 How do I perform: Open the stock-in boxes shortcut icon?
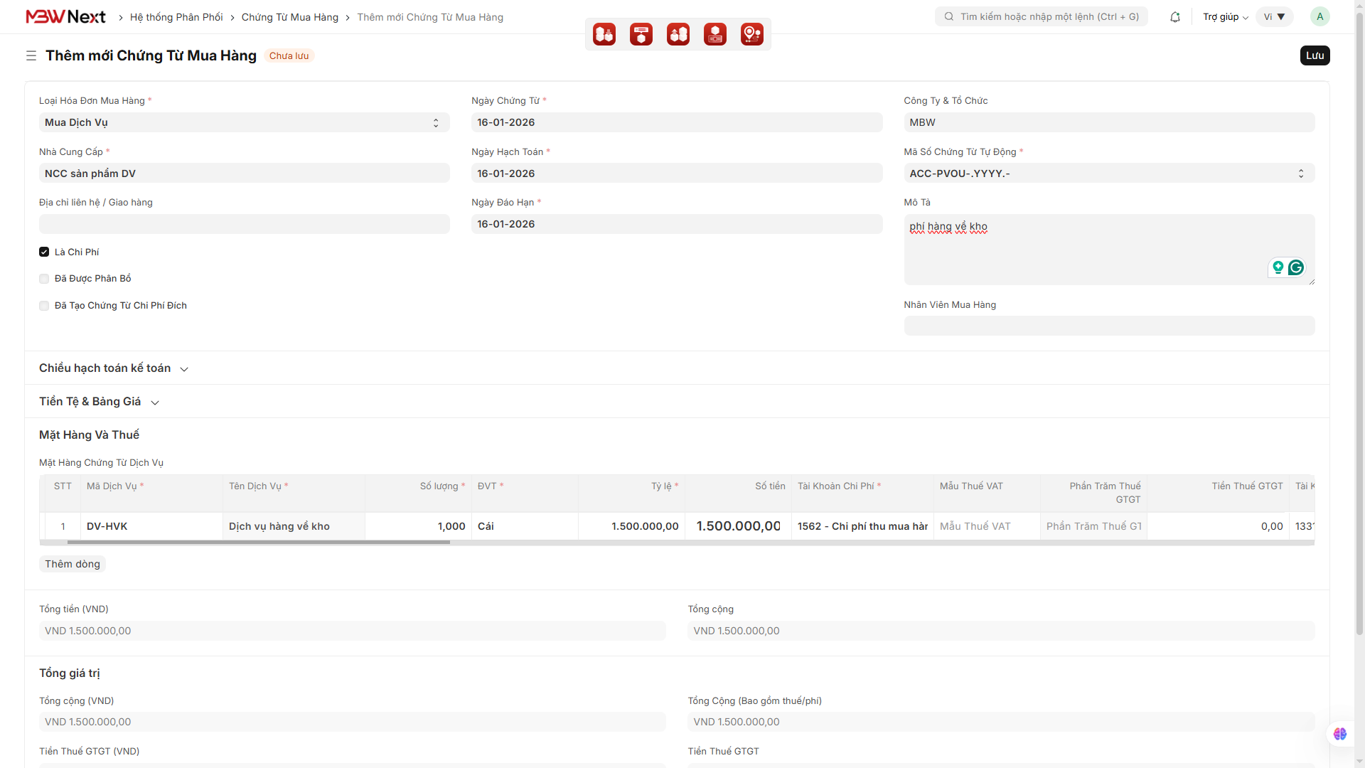[x=604, y=34]
